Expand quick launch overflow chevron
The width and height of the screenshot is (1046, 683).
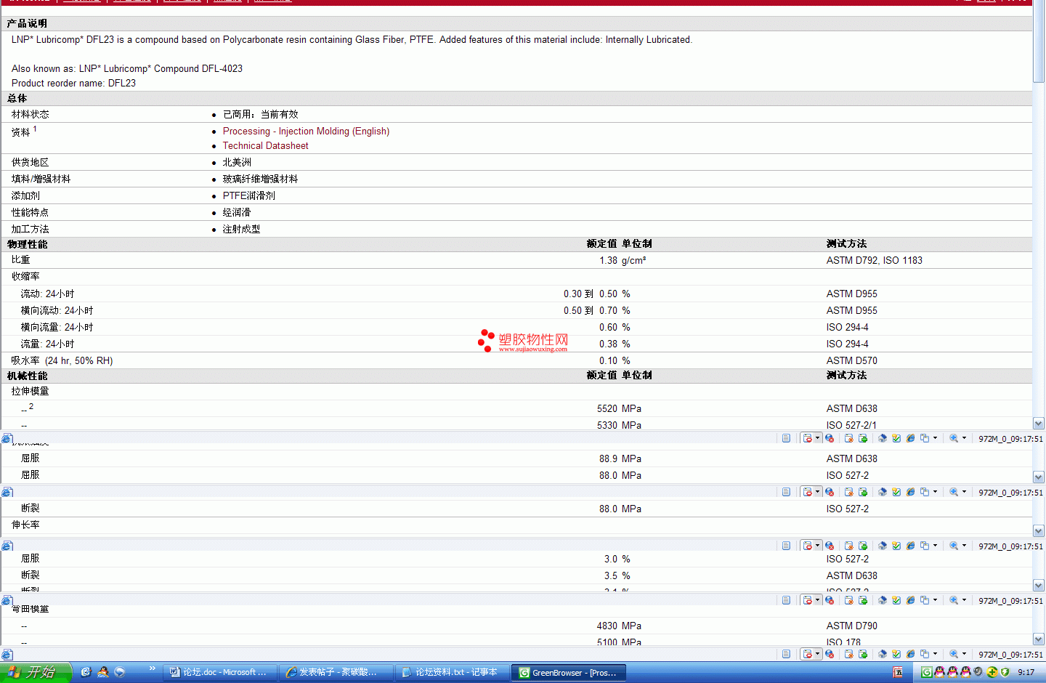[152, 668]
